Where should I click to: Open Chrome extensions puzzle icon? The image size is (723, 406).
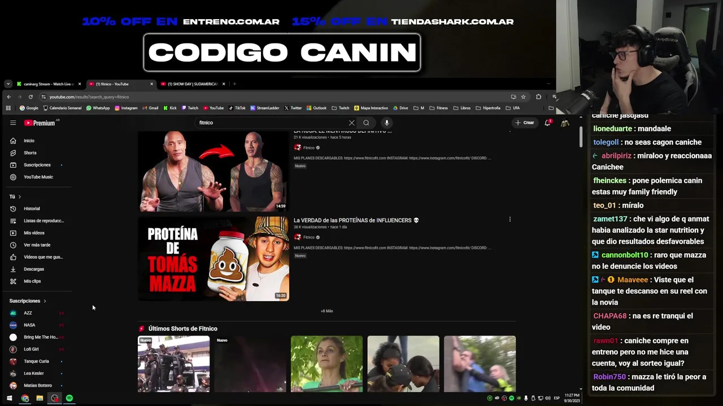click(x=538, y=96)
